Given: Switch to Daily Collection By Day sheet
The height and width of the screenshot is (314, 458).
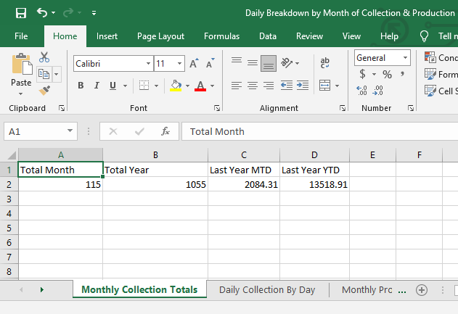Looking at the screenshot, I should (x=267, y=289).
